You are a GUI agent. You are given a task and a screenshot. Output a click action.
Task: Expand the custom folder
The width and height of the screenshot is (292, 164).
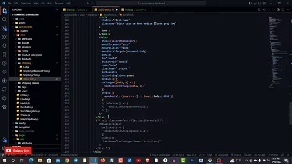point(24,31)
